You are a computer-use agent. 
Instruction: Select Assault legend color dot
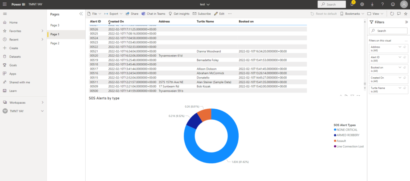click(335, 141)
